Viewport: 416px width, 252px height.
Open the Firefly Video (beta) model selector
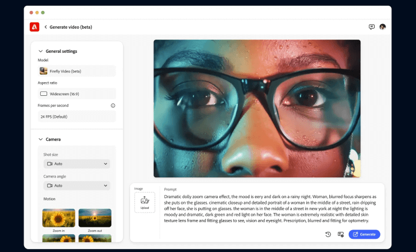click(76, 71)
